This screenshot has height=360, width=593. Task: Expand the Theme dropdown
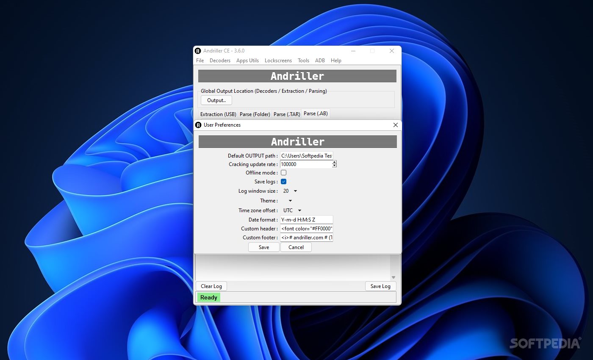click(x=290, y=201)
